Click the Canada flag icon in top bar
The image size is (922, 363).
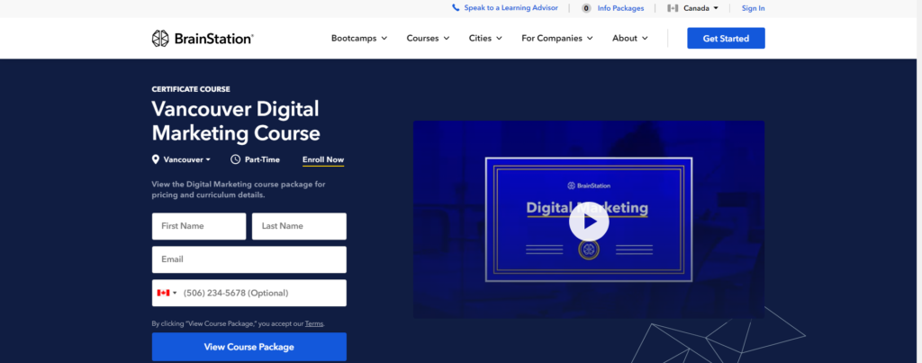(x=673, y=8)
